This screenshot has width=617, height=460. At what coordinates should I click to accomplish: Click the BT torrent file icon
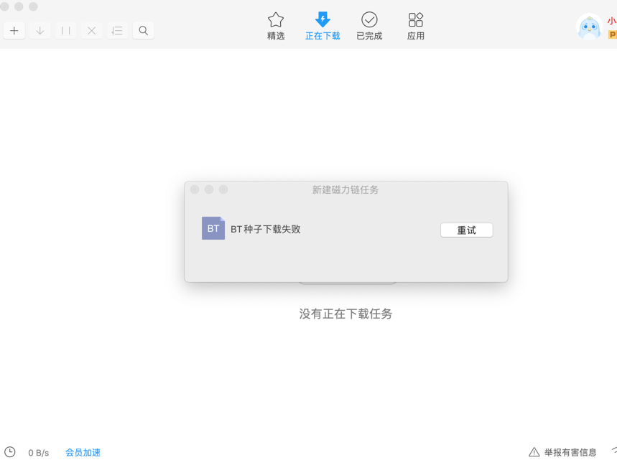[x=213, y=228]
